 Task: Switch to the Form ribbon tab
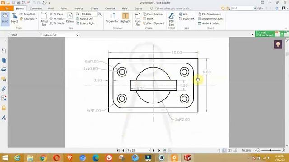pos(63,9)
